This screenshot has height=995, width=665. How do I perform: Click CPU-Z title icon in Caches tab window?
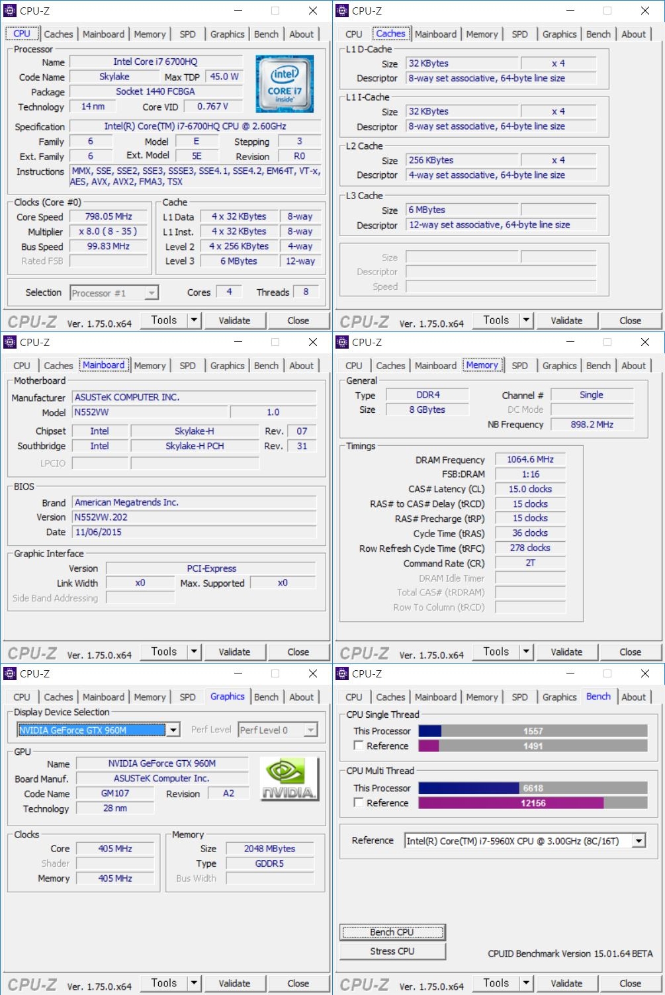342,11
